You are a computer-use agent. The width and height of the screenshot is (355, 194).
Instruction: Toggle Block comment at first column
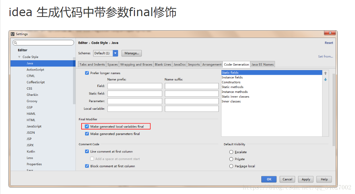point(87,166)
